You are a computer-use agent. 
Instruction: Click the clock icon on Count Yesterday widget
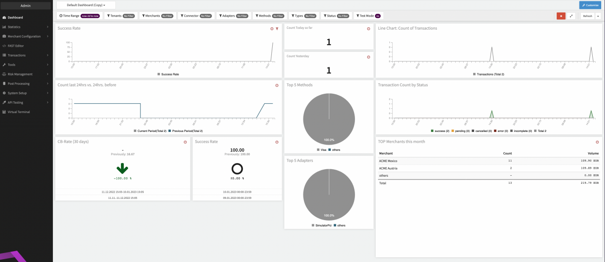pos(369,57)
